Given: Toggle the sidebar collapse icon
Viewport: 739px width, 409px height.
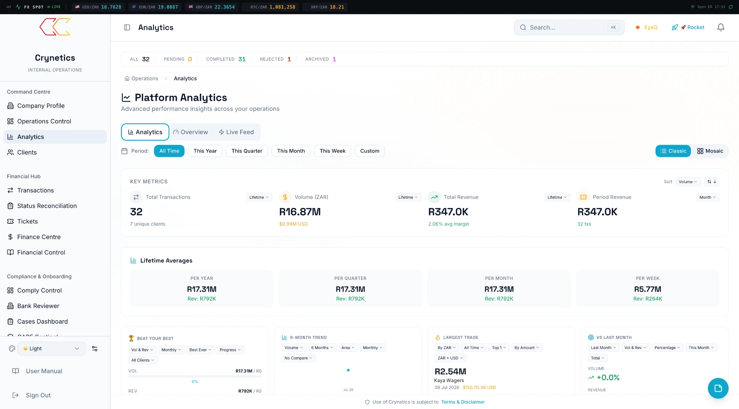Looking at the screenshot, I should (x=127, y=27).
